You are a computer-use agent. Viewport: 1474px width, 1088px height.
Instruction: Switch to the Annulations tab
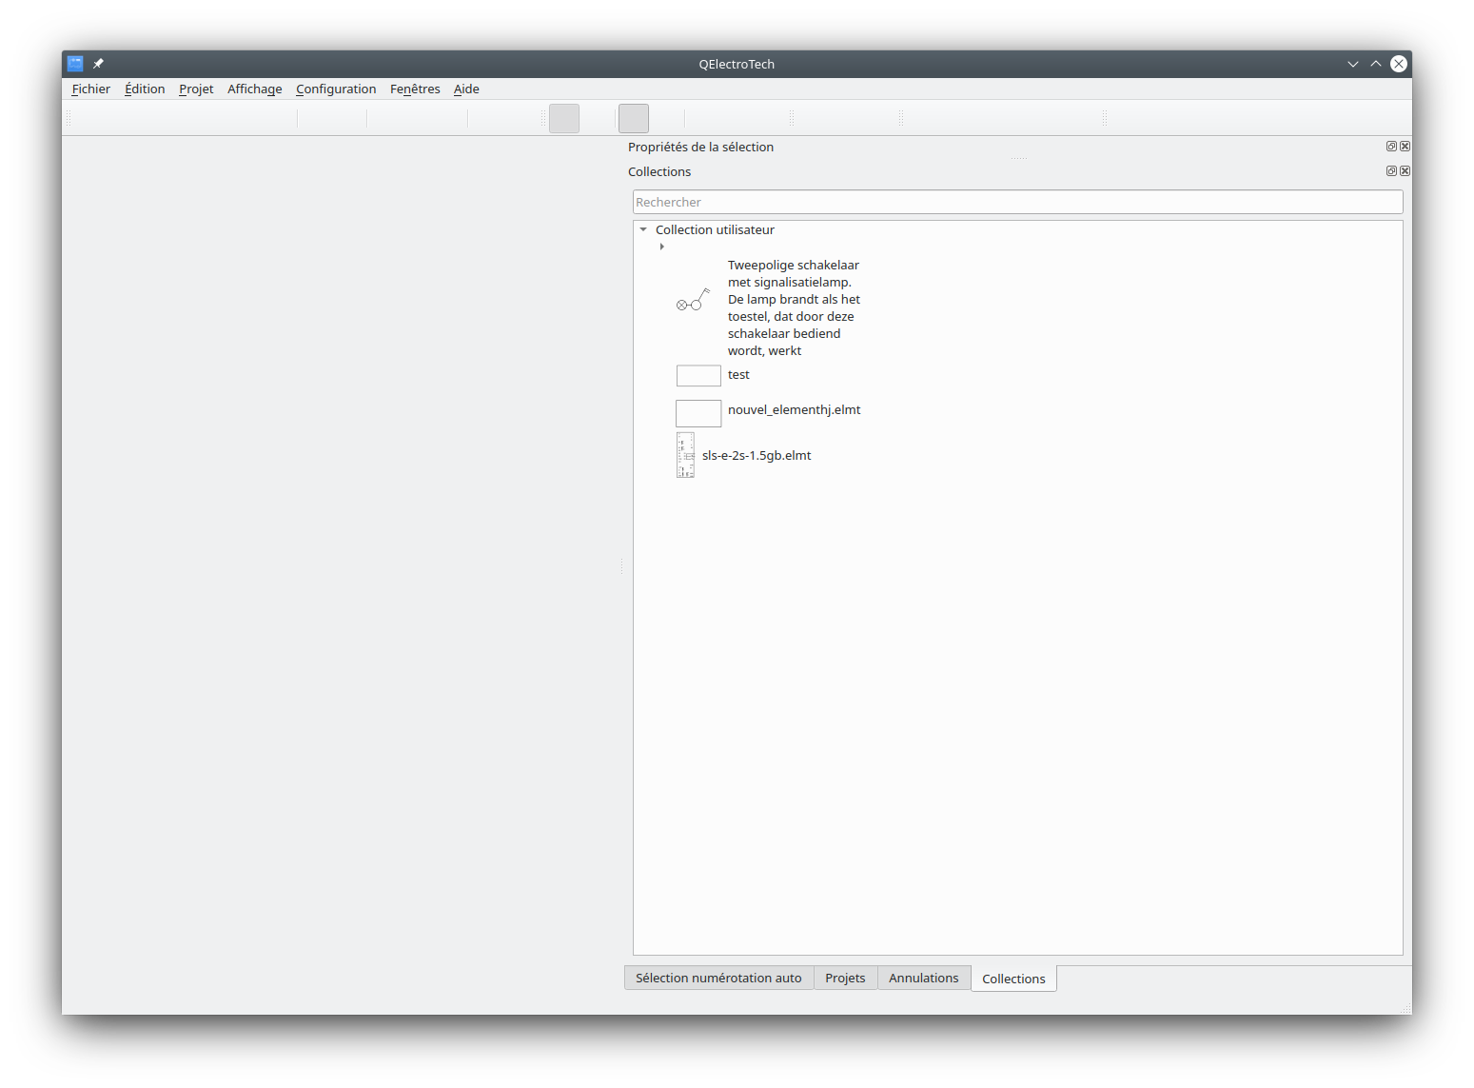(x=923, y=978)
